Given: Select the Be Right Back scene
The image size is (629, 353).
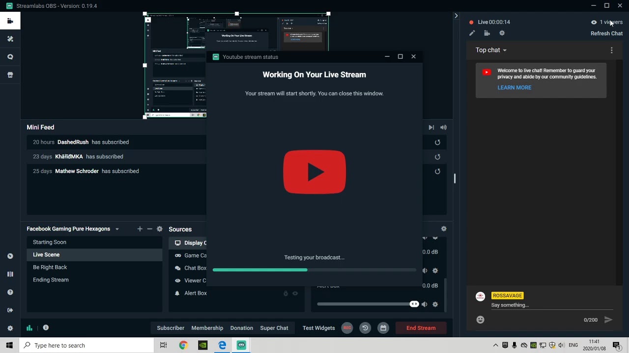Looking at the screenshot, I should pos(94,267).
